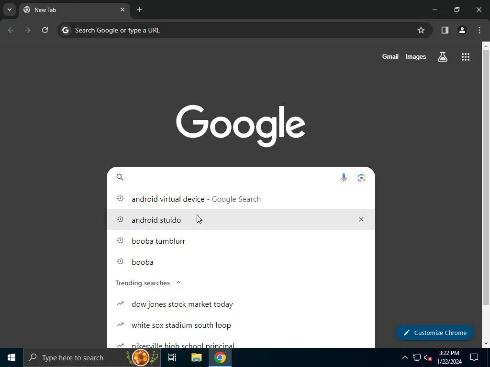Start voice search with the microphone
490x367 pixels.
coord(344,178)
